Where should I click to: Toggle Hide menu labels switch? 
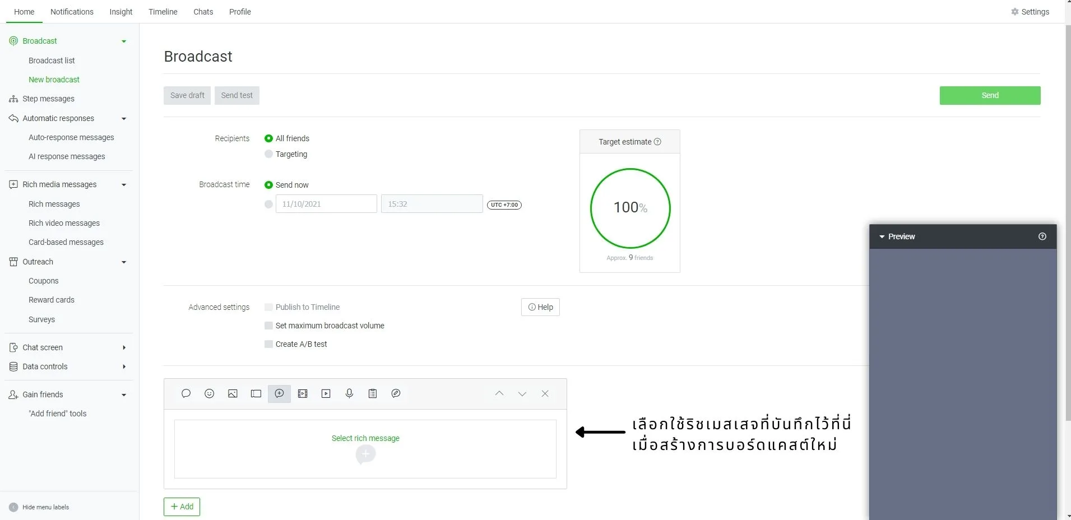pyautogui.click(x=13, y=507)
